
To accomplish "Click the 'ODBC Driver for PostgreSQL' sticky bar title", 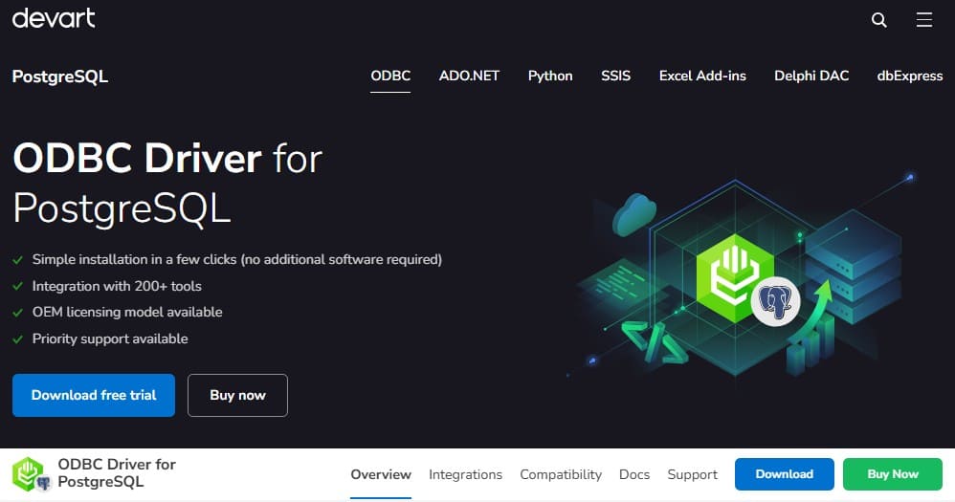I will coord(117,472).
